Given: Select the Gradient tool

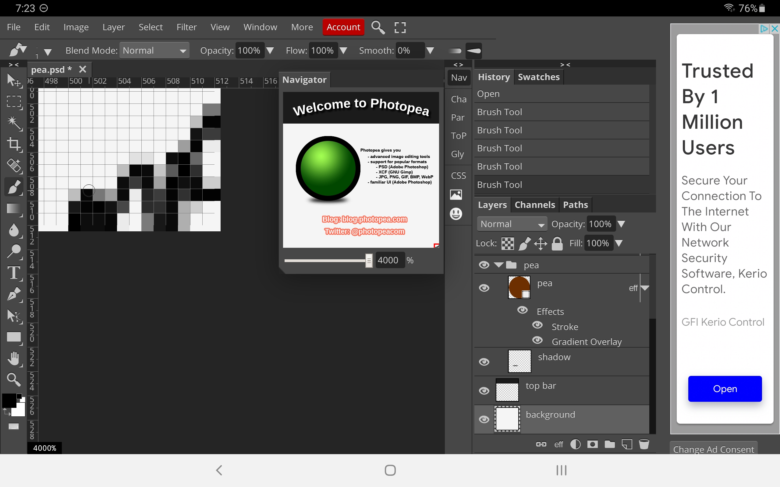Looking at the screenshot, I should [14, 208].
